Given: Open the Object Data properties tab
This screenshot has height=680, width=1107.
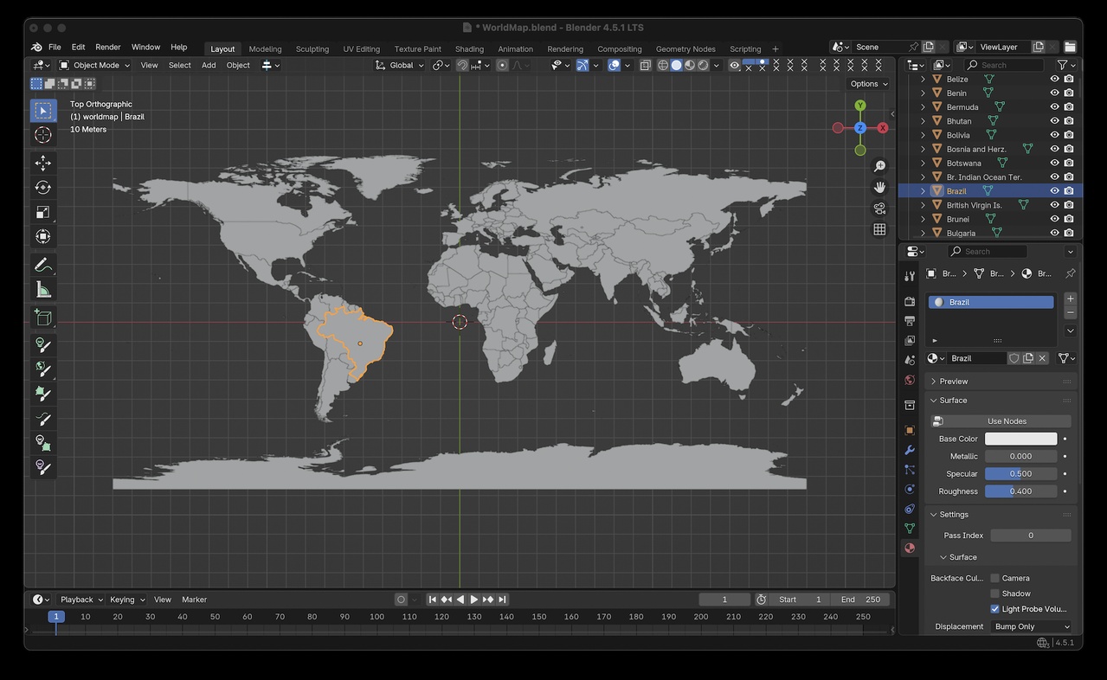Looking at the screenshot, I should (x=910, y=529).
